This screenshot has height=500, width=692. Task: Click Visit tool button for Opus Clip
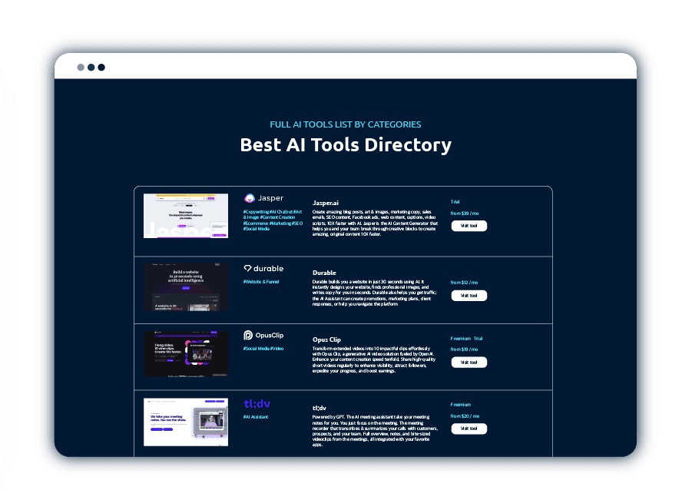(x=469, y=363)
